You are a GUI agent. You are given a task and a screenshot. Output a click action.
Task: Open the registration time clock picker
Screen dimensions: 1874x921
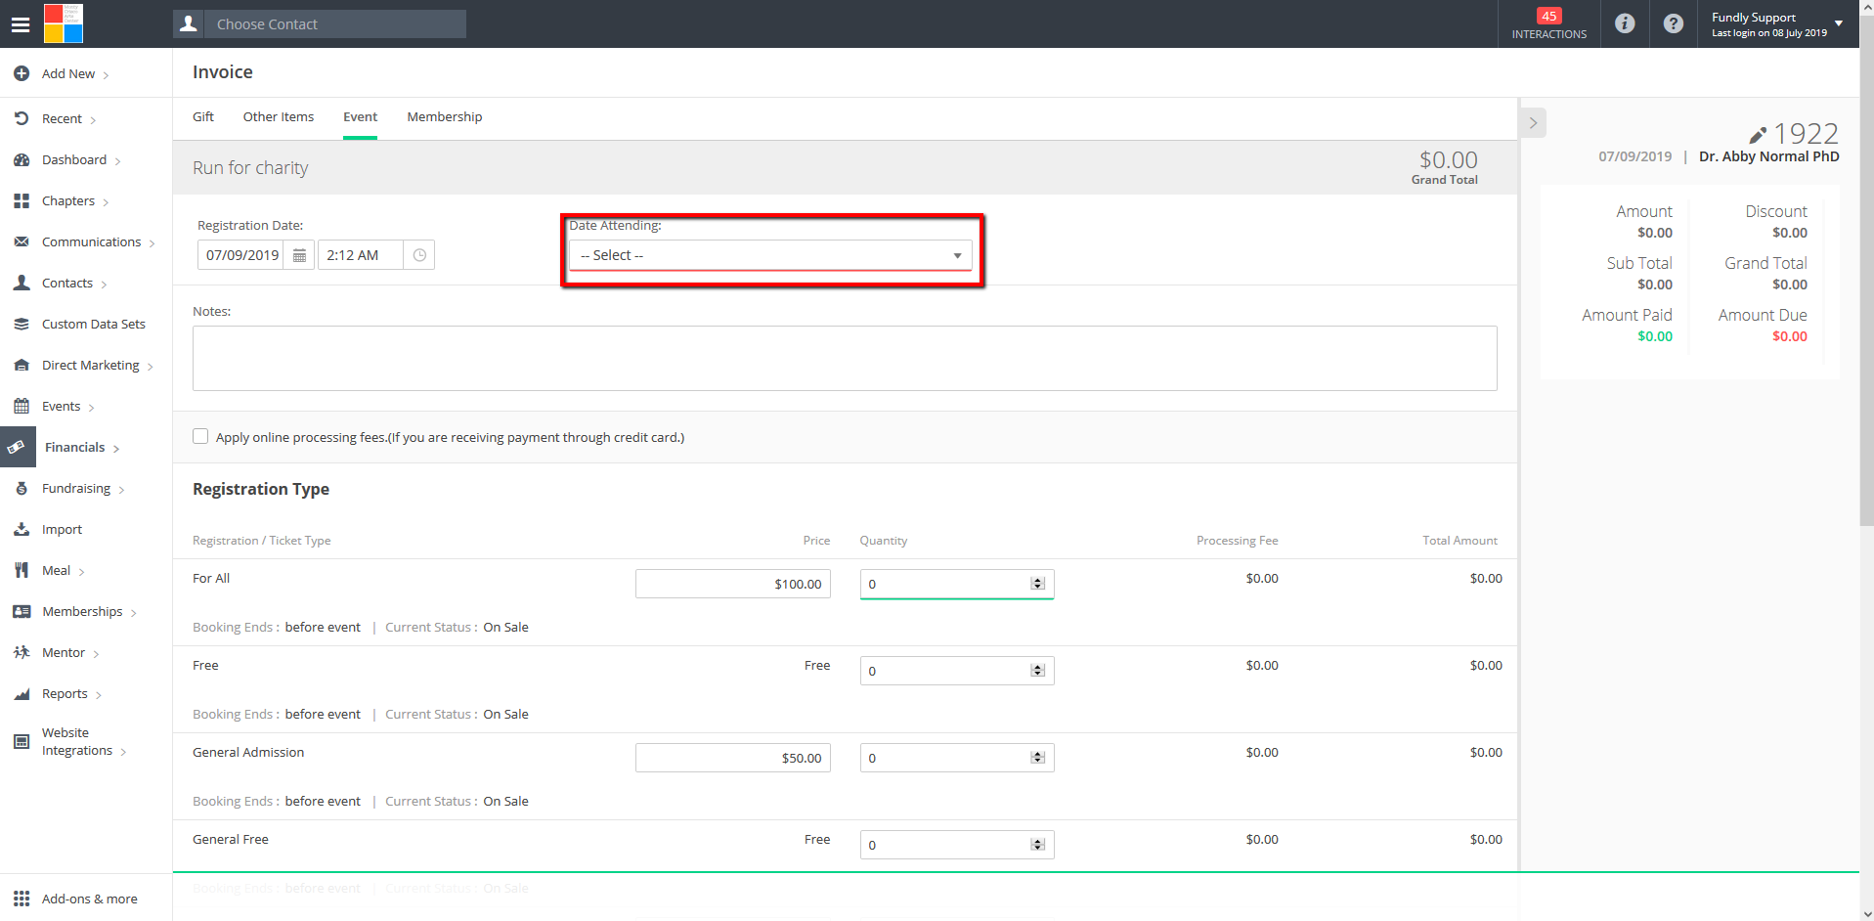(x=419, y=255)
